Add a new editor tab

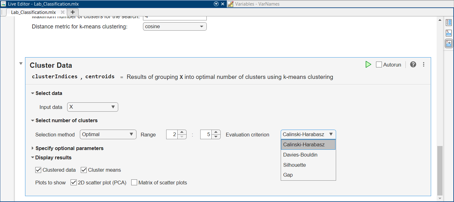(x=73, y=12)
